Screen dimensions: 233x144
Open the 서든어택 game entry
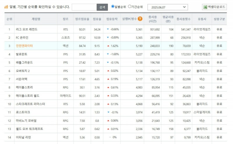(x=22, y=79)
